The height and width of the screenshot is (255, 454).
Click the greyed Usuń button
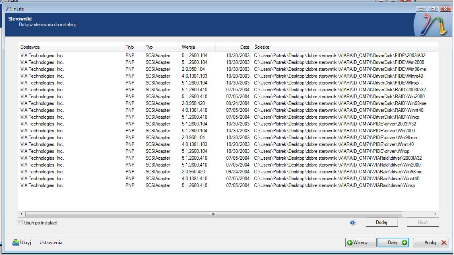423,222
